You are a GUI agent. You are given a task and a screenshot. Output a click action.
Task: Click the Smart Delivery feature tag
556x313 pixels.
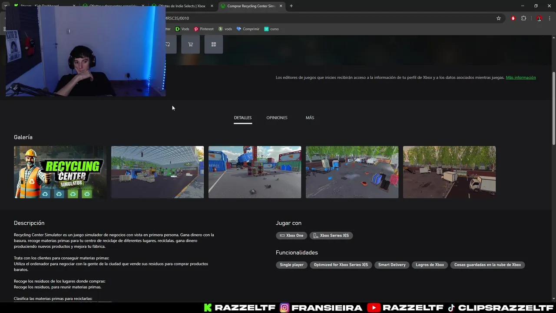pos(392,265)
